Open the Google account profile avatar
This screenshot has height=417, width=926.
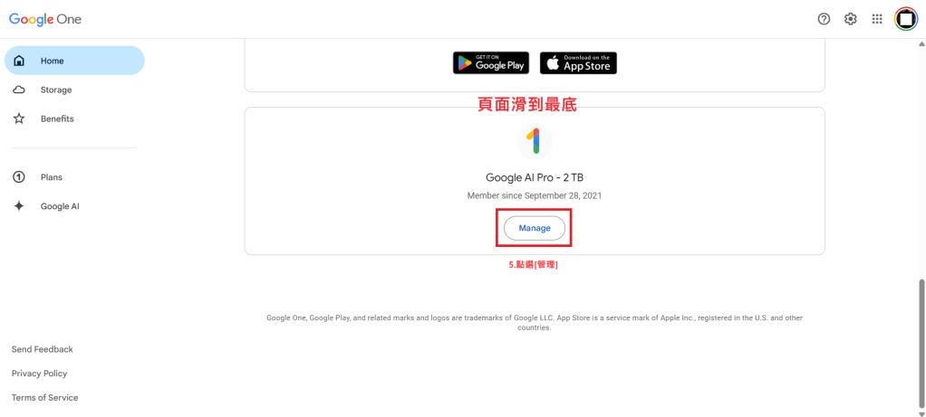point(905,19)
